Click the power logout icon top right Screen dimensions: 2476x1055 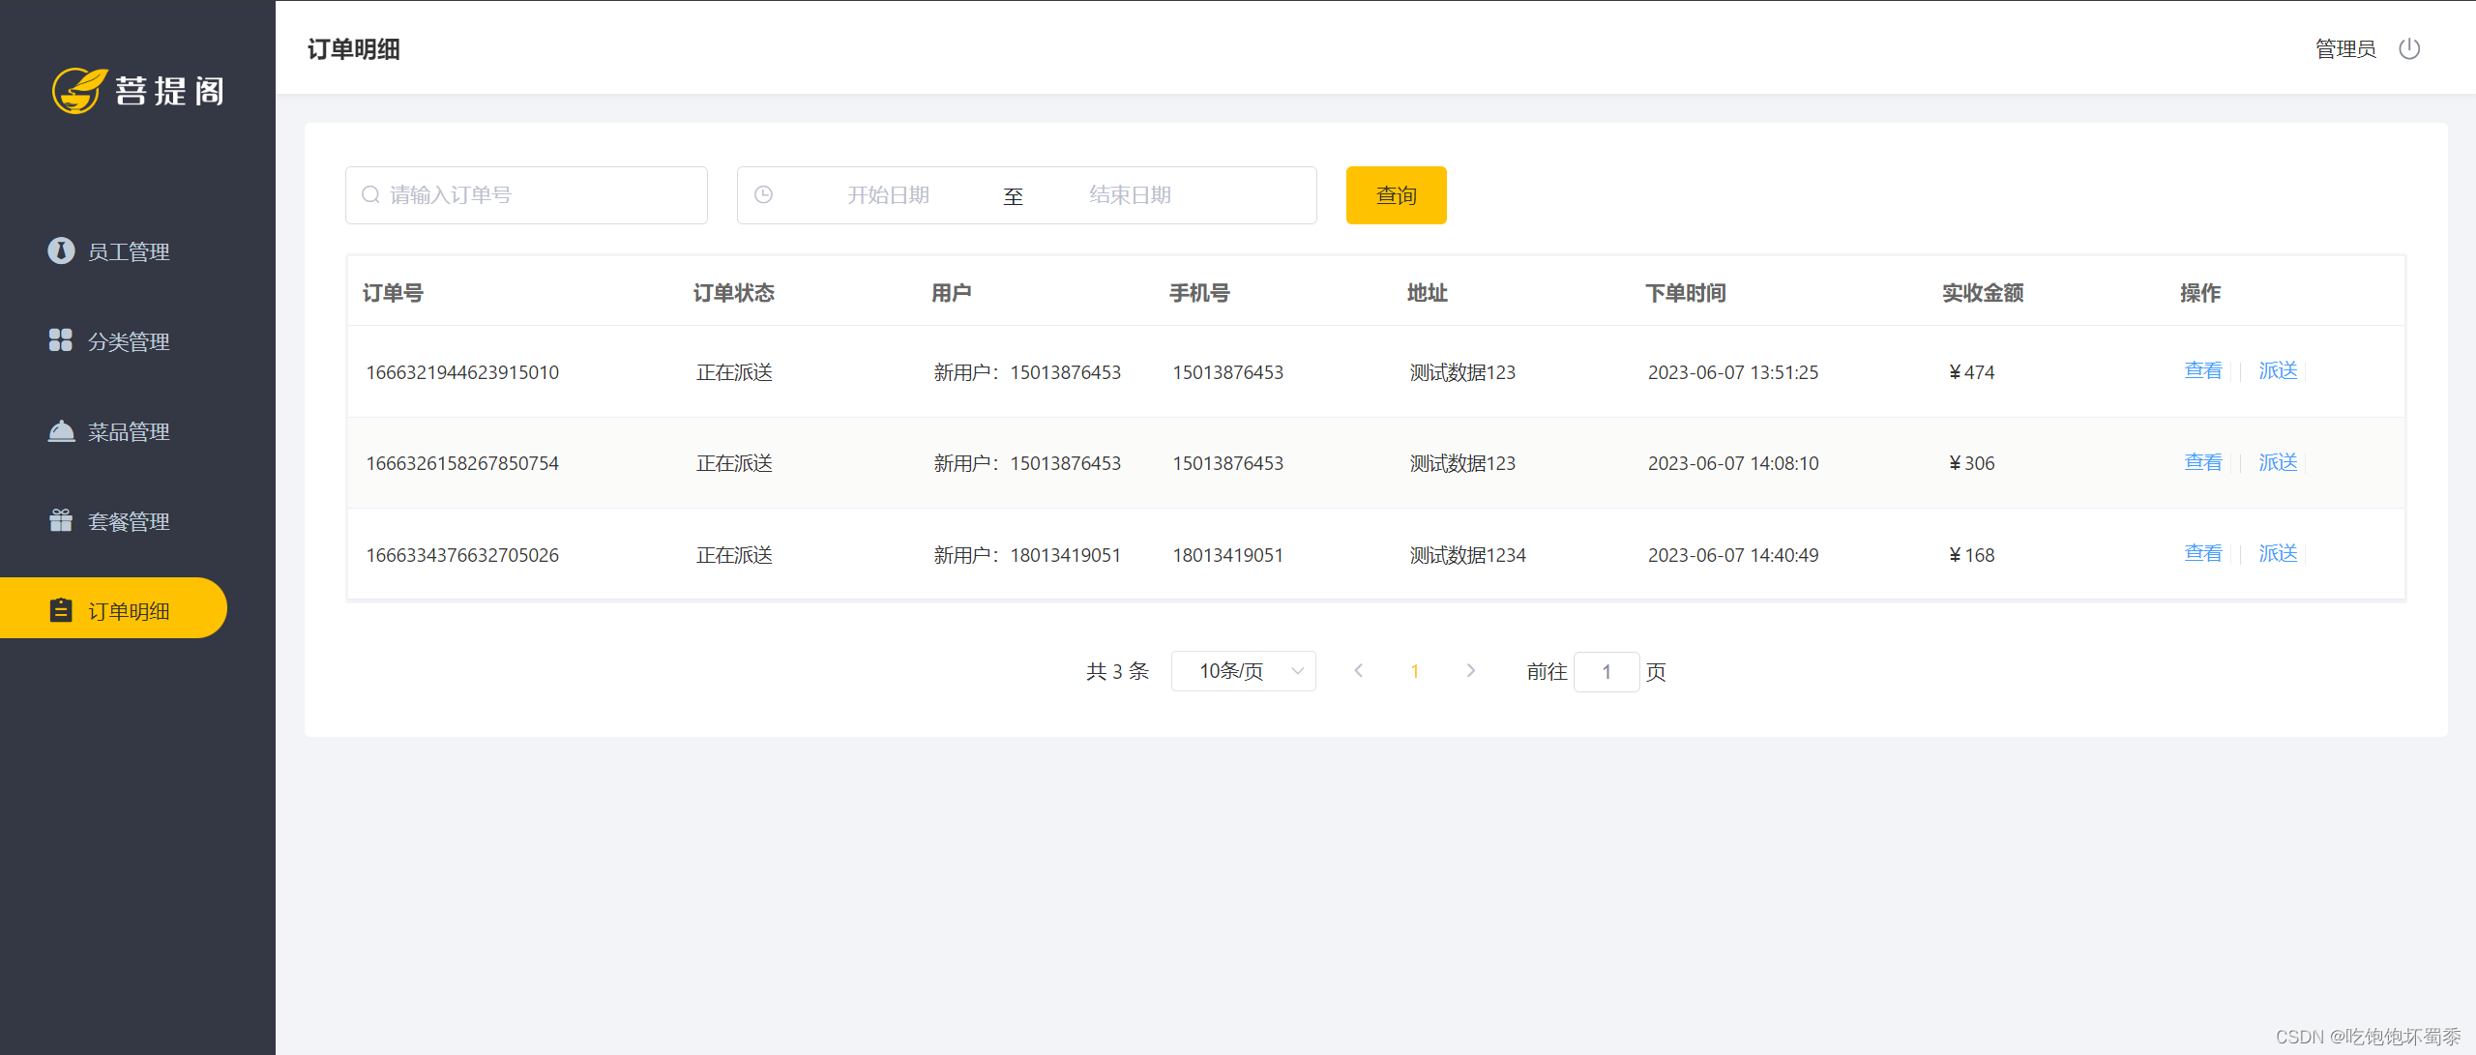pos(2409,48)
